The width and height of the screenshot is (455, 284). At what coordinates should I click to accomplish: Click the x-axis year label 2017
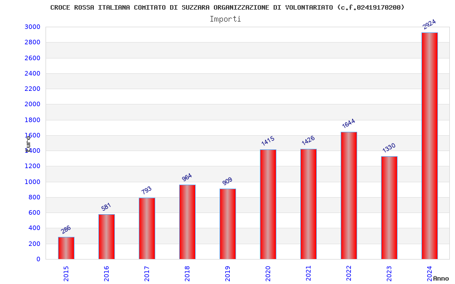coord(147,274)
